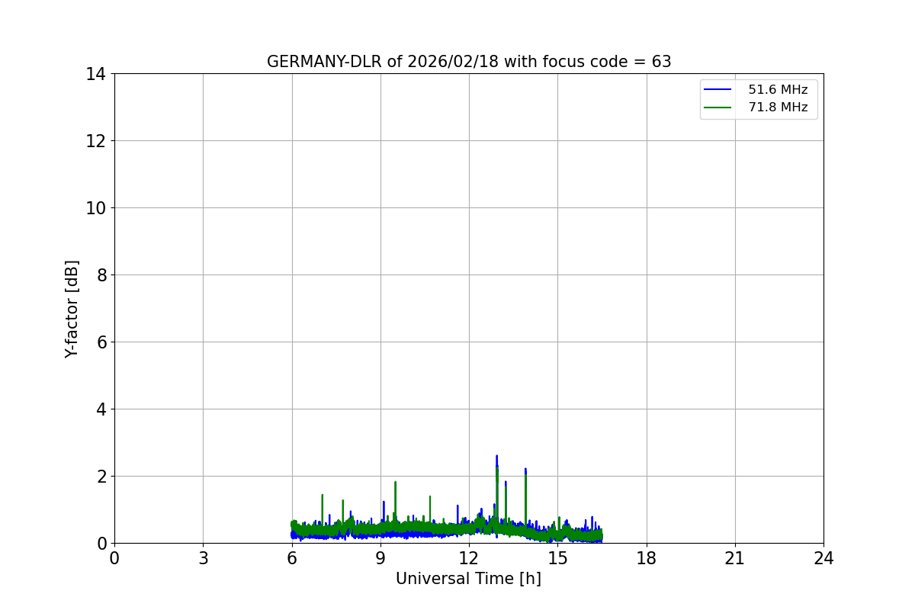Click y-axis tick label 14

[96, 74]
